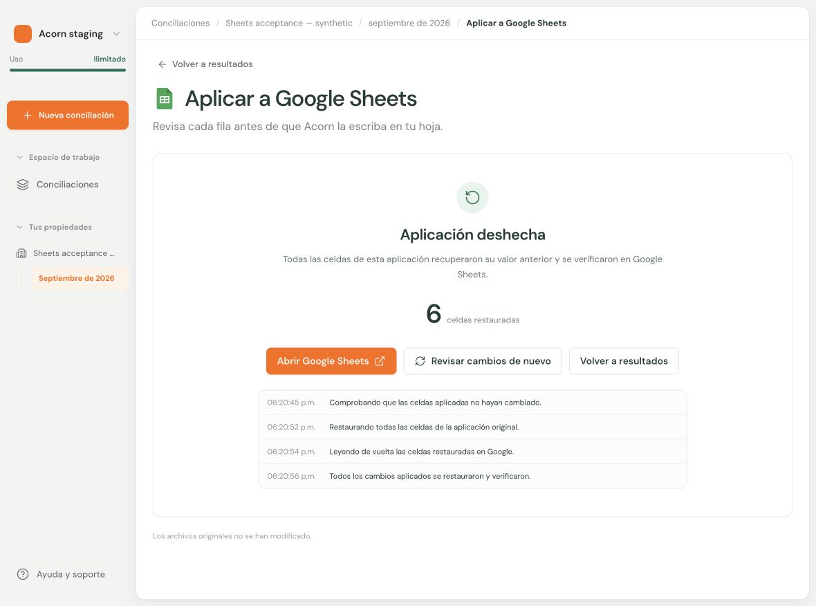Viewport: 816px width, 606px height.
Task: Select the Restaurando todas las celdas log line
Action: click(472, 427)
